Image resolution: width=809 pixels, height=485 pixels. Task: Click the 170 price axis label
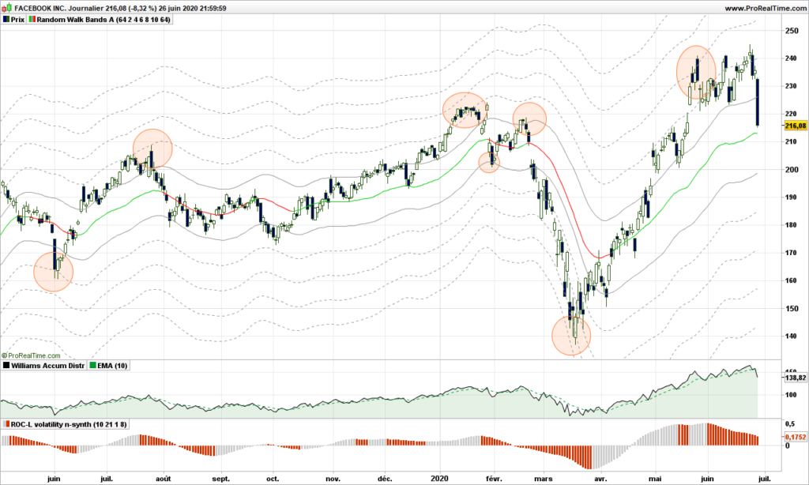click(792, 253)
